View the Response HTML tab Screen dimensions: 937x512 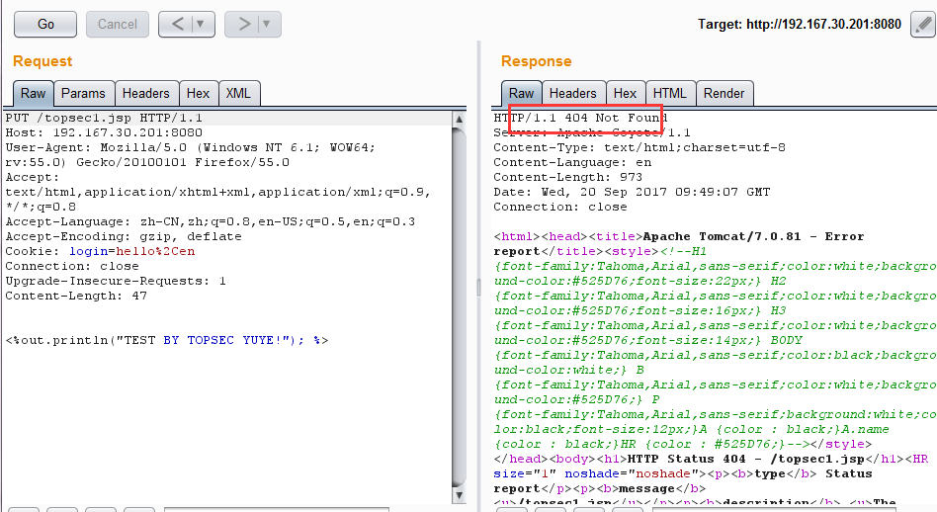pyautogui.click(x=669, y=94)
